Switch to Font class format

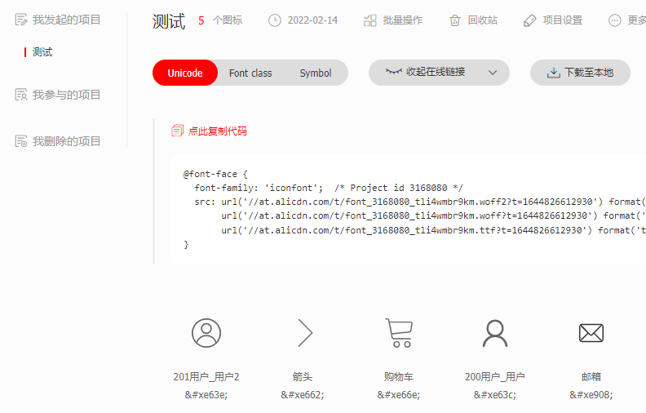point(250,73)
